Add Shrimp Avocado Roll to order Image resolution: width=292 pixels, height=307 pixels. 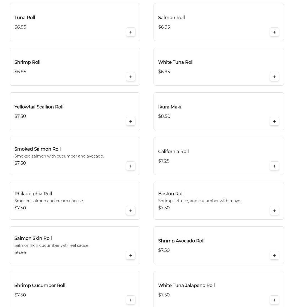(274, 255)
